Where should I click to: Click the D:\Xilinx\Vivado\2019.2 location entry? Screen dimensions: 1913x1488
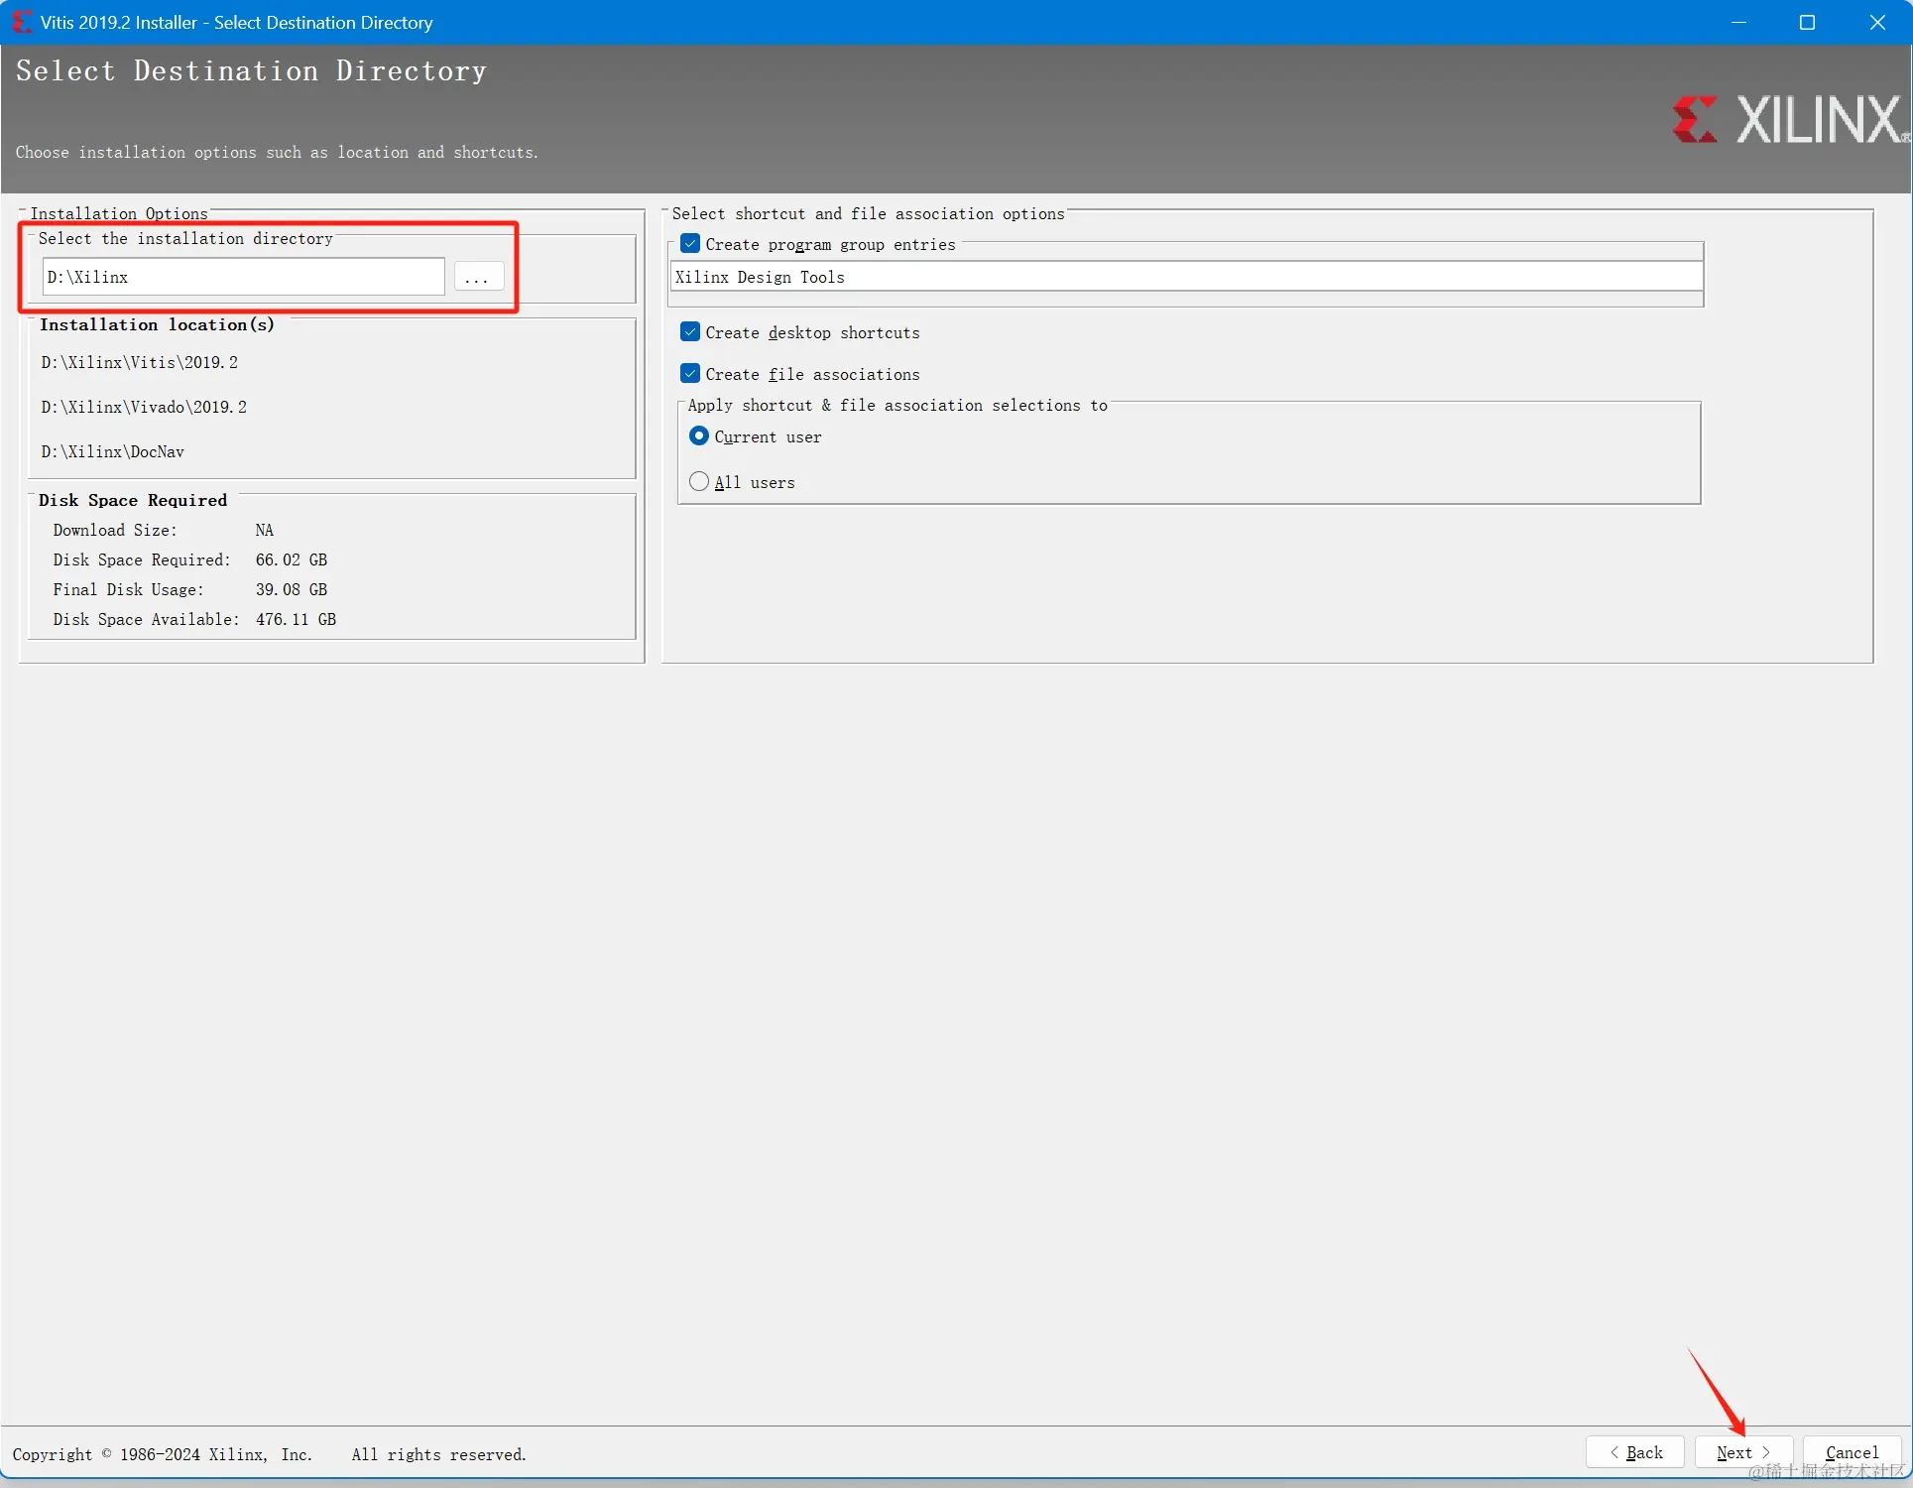pos(144,408)
